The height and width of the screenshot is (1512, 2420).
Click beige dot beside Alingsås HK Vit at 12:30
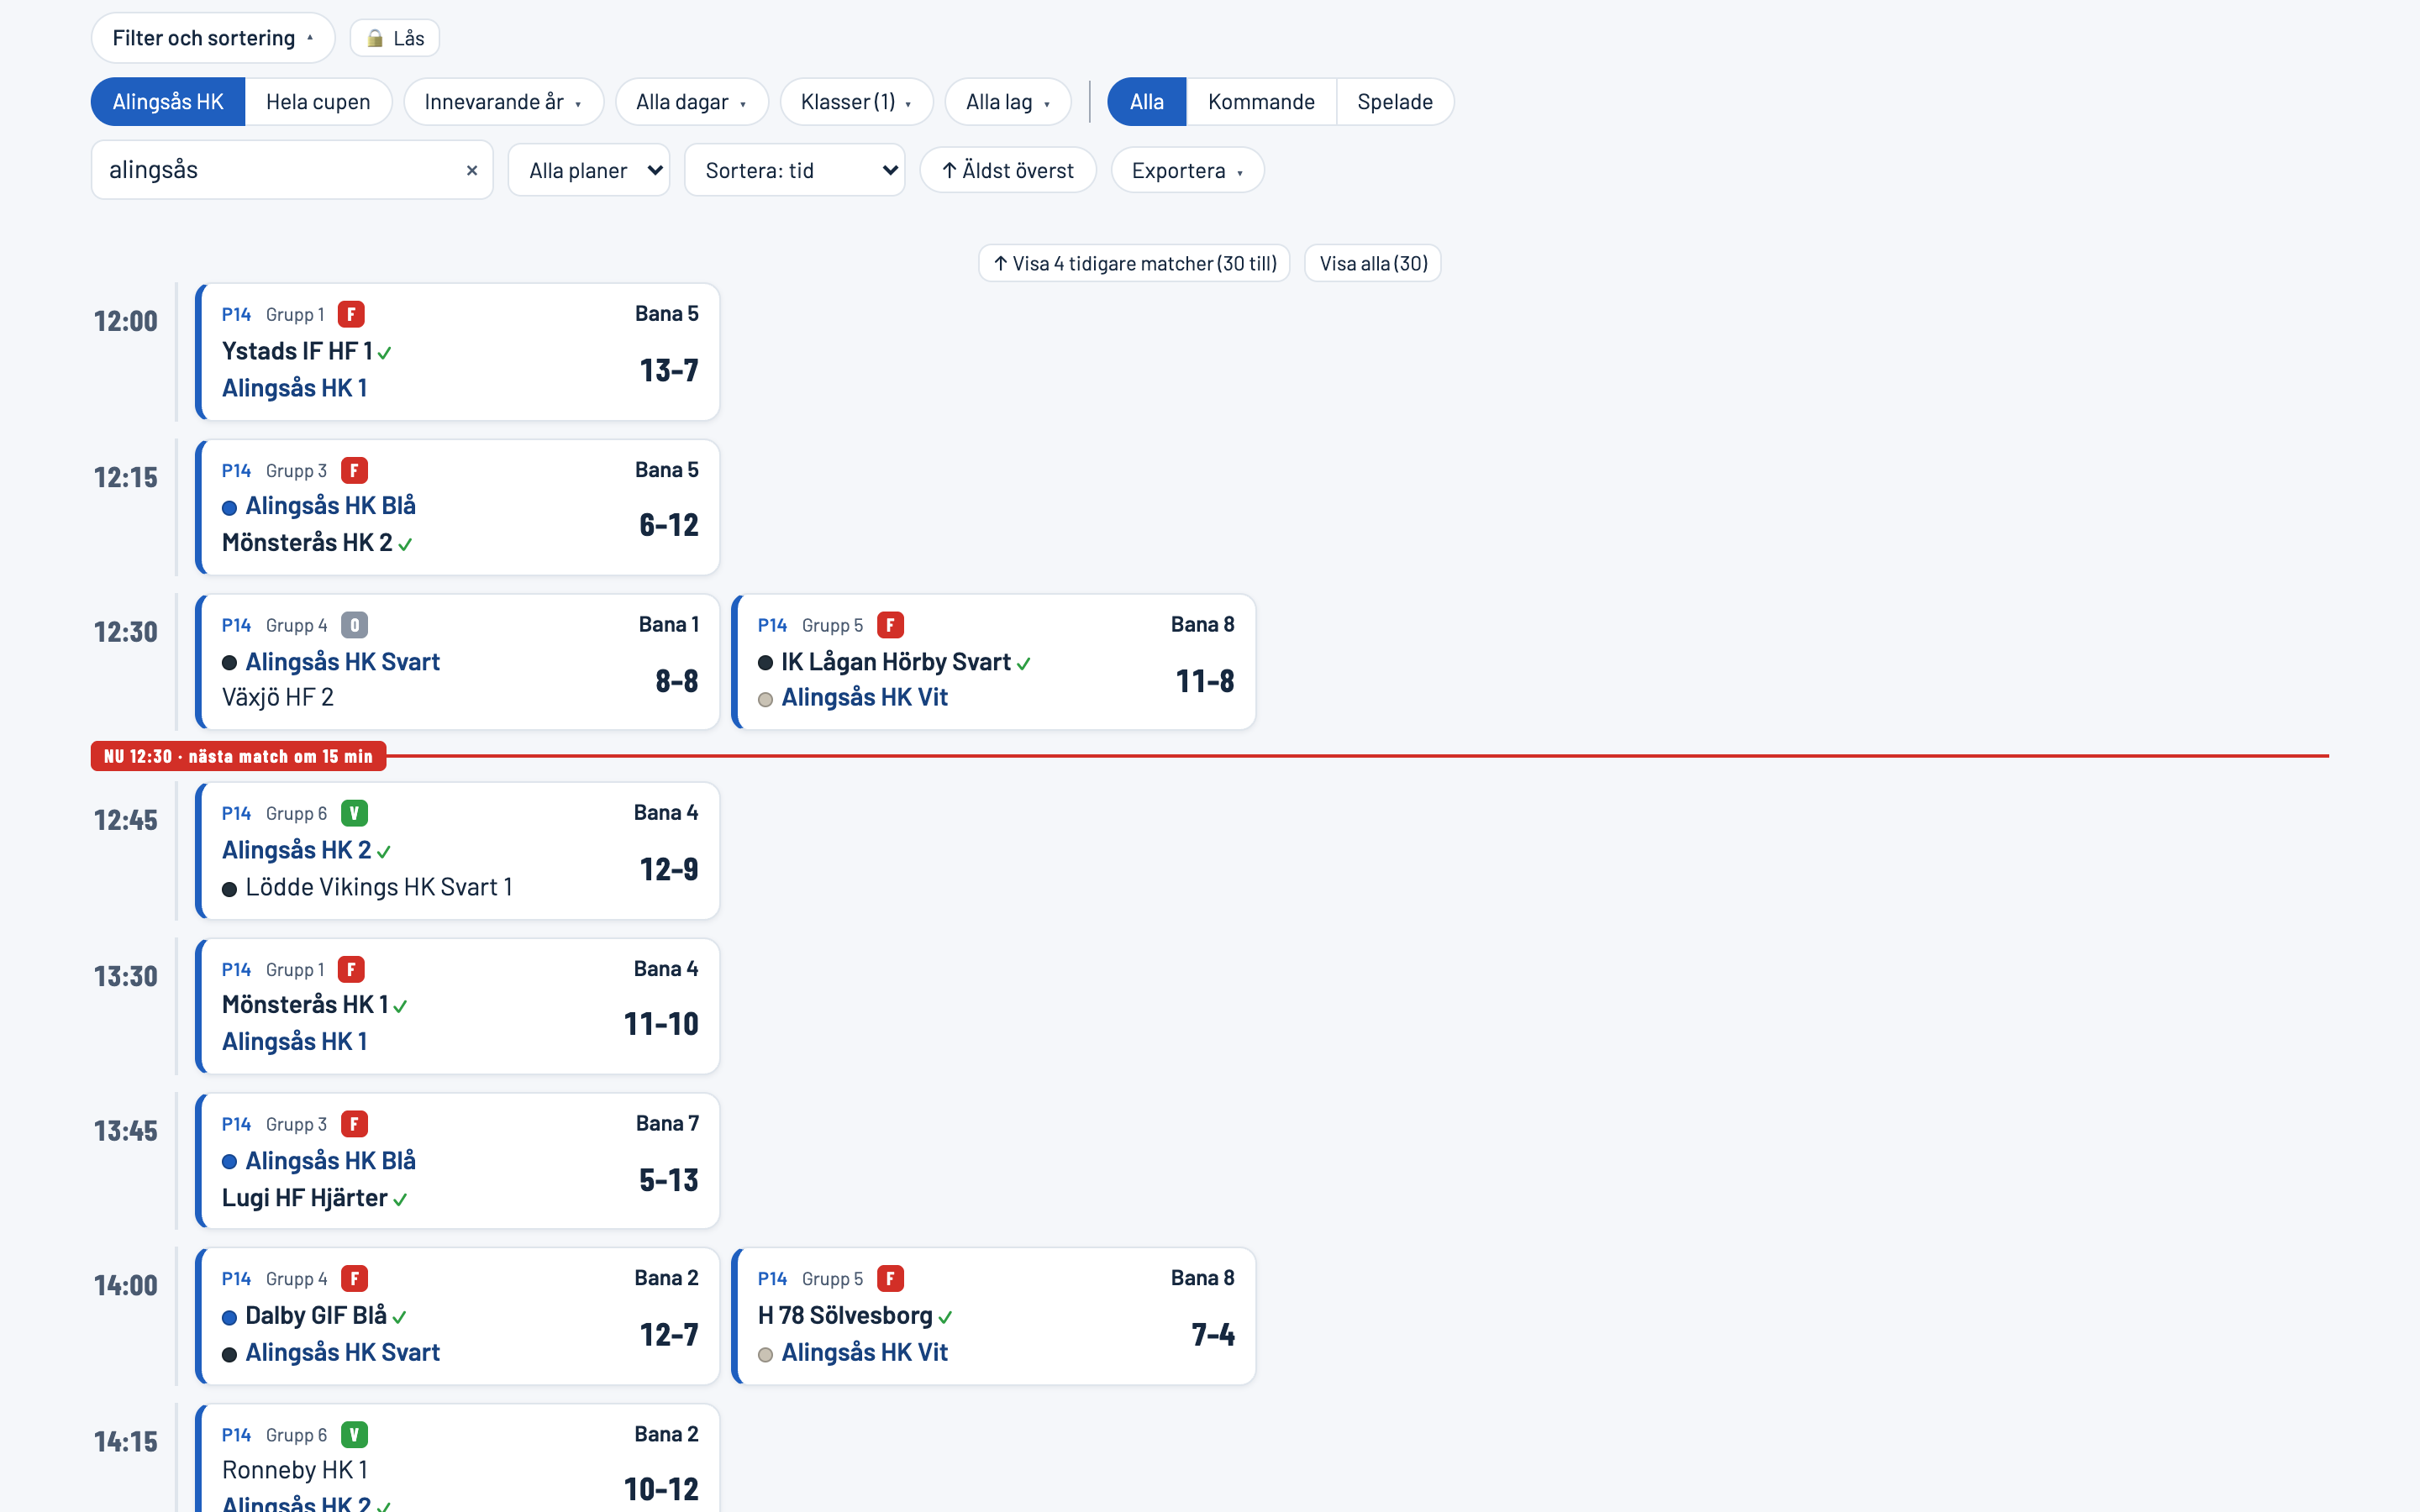765,700
